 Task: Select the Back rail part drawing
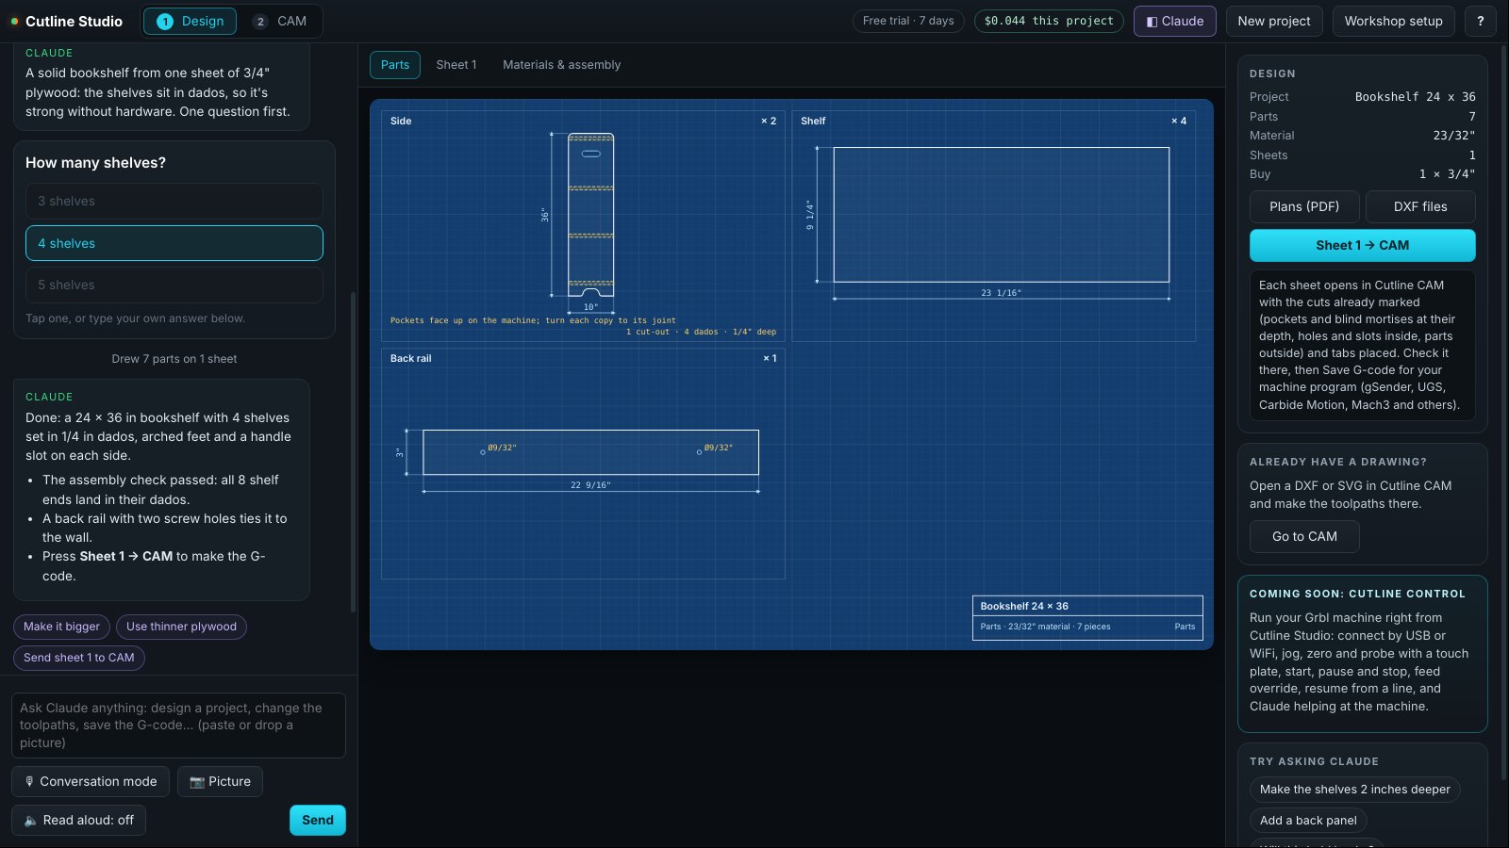pos(583,464)
